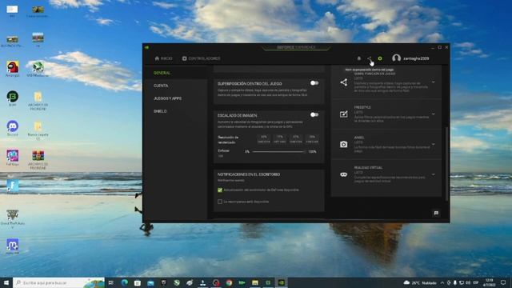Open Microsoft Edge from the taskbar

point(125,282)
